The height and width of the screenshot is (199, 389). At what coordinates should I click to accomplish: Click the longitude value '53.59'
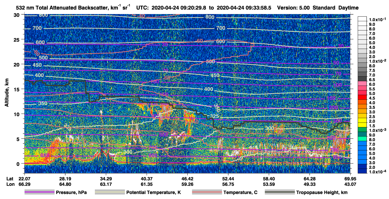pyautogui.click(x=269, y=184)
